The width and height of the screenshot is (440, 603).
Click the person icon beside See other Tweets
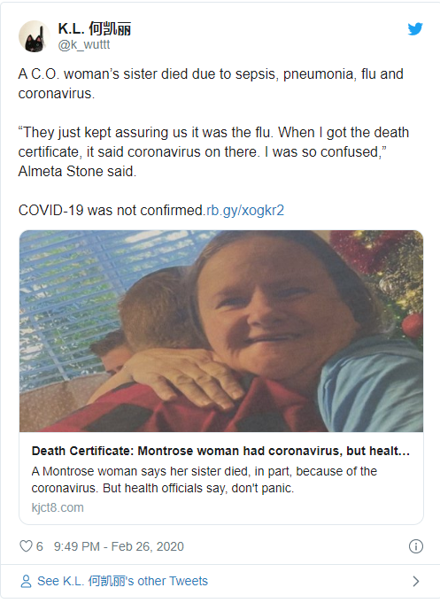tap(26, 581)
